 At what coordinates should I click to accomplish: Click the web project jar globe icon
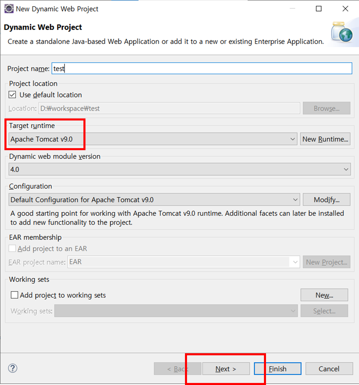point(342,32)
